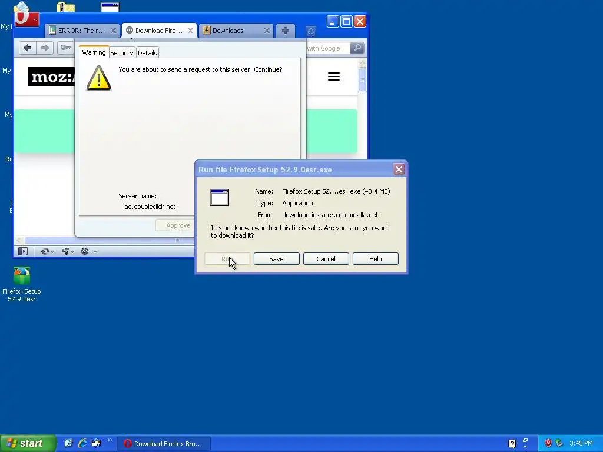Go forward with the Opera forward arrow

[x=45, y=48]
